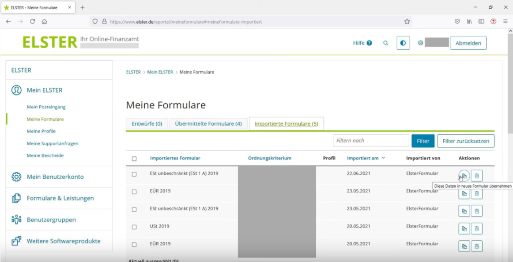Go to the browser home page

click(x=44, y=22)
